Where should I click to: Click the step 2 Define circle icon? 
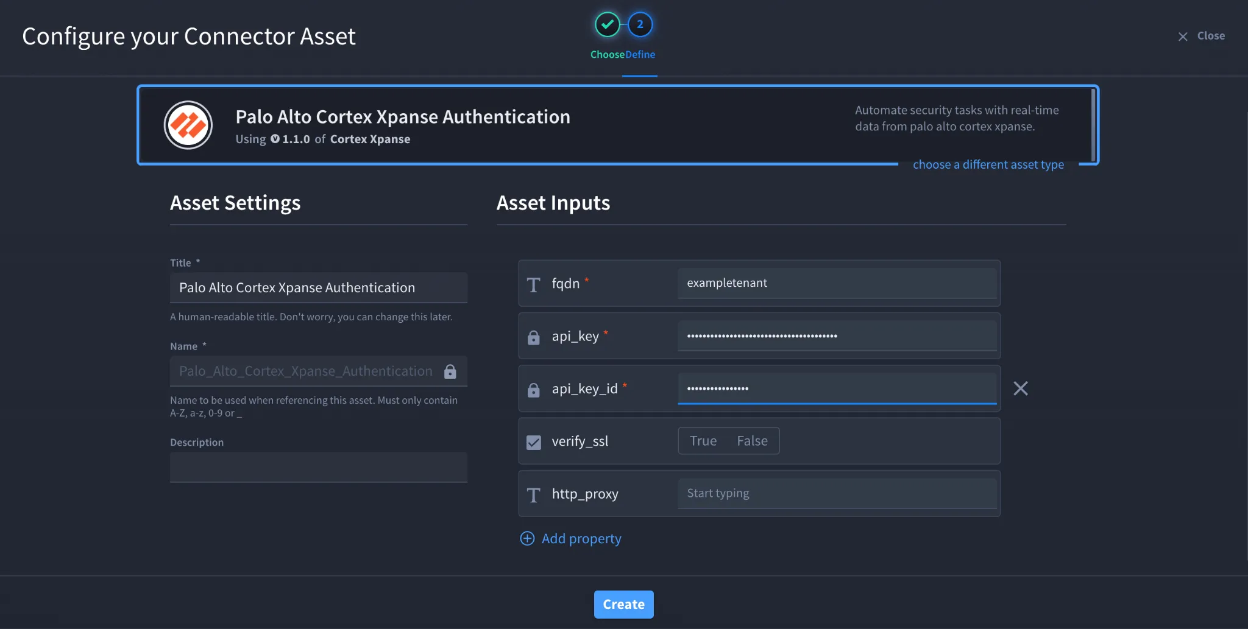640,24
